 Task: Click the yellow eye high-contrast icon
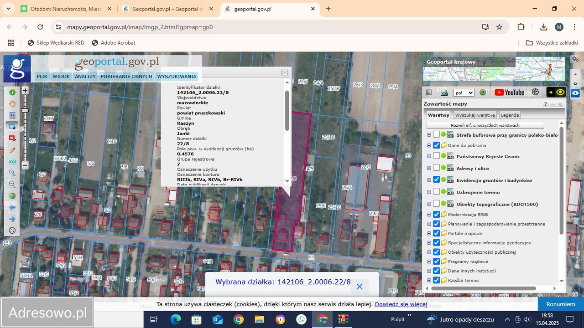(560, 92)
